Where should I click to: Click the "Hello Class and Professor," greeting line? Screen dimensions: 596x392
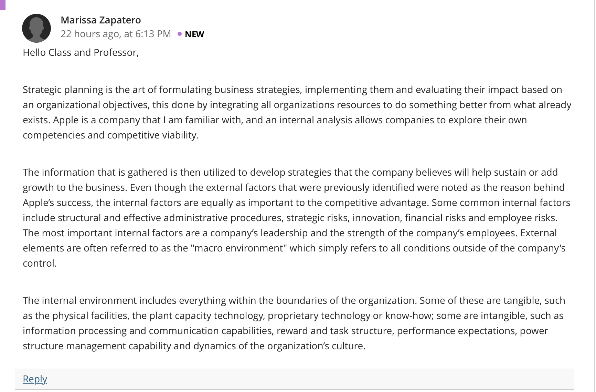81,52
